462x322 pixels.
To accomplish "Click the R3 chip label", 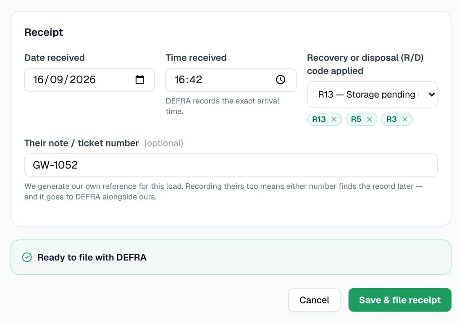I will (x=391, y=119).
